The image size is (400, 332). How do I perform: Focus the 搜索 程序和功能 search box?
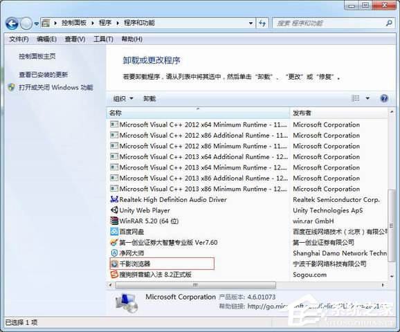[329, 24]
